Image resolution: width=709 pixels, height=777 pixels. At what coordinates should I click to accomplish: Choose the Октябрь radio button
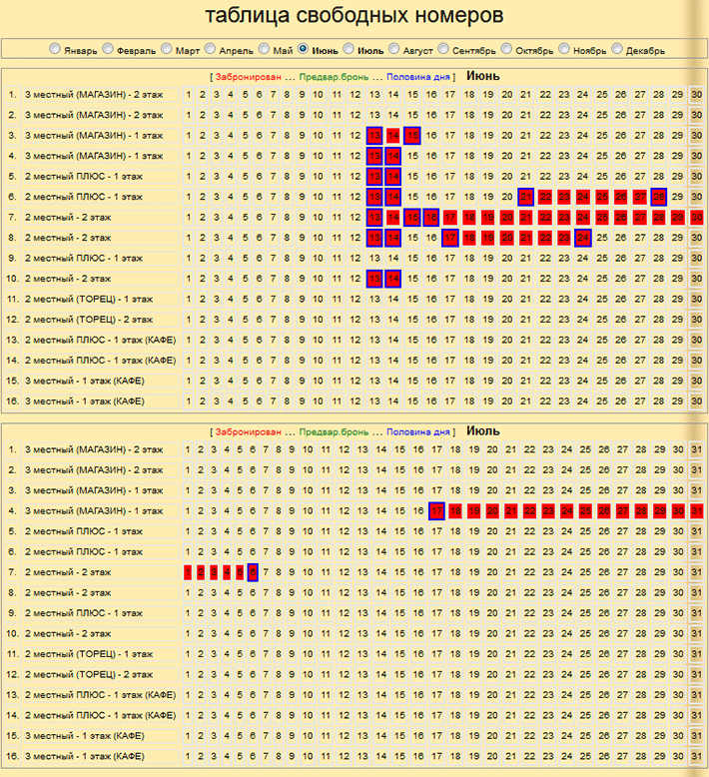coord(506,49)
